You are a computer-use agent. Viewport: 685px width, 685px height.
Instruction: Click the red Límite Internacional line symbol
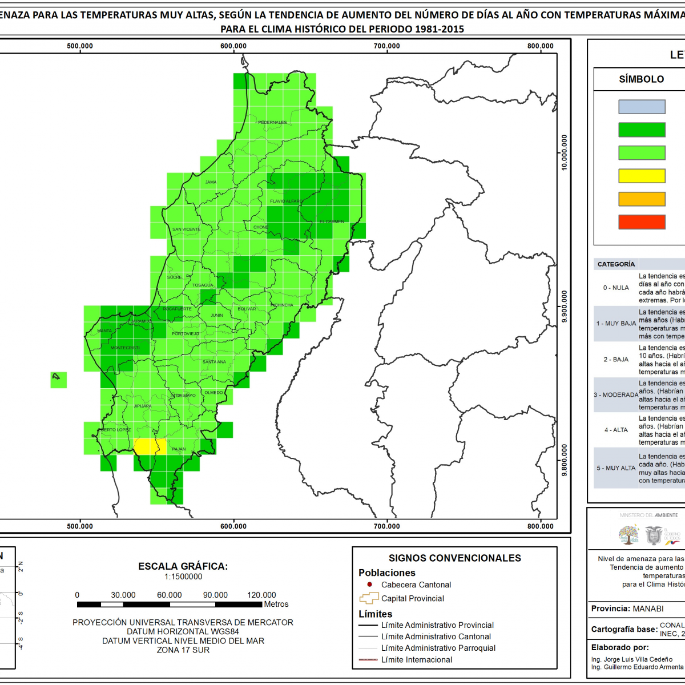tap(368, 659)
